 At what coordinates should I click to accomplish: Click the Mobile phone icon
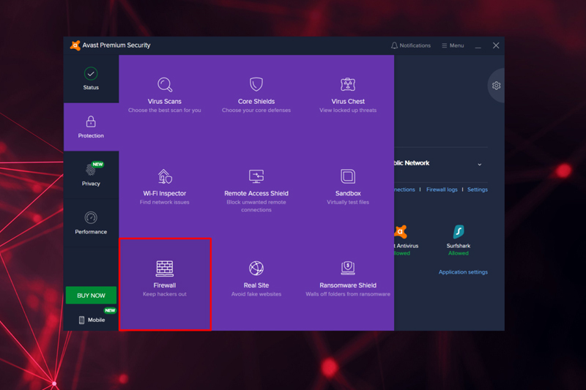pos(81,320)
